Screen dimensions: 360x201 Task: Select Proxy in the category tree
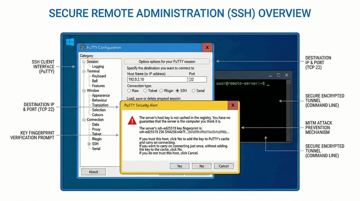click(96, 129)
